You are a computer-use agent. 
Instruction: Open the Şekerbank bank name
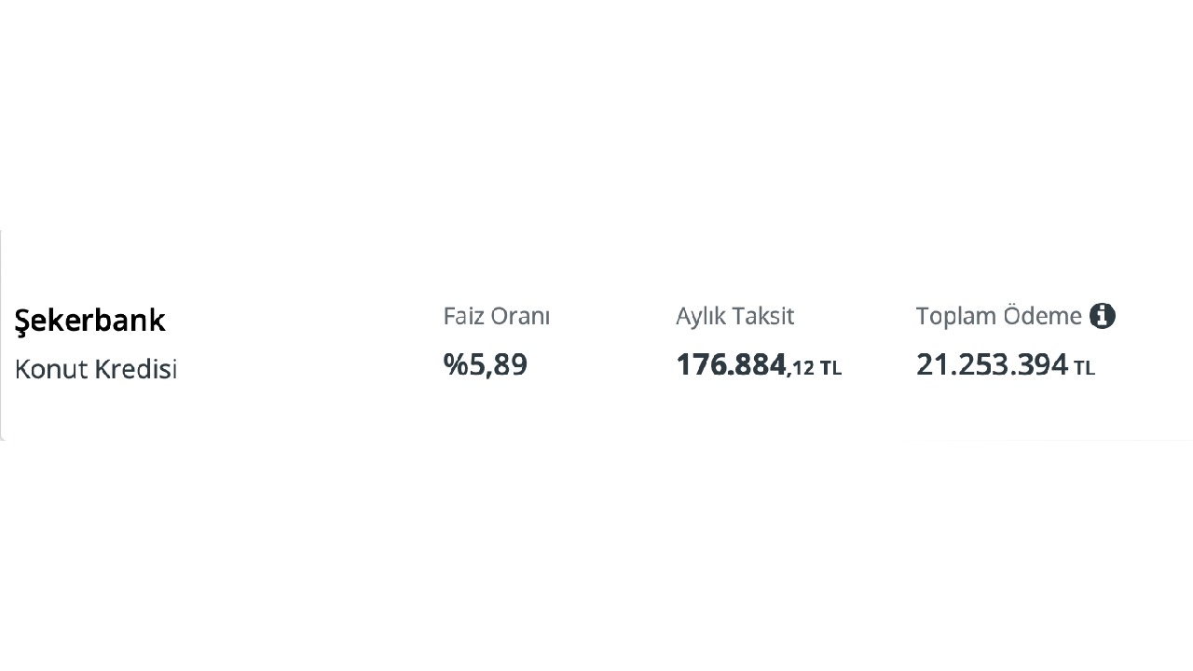tap(90, 321)
